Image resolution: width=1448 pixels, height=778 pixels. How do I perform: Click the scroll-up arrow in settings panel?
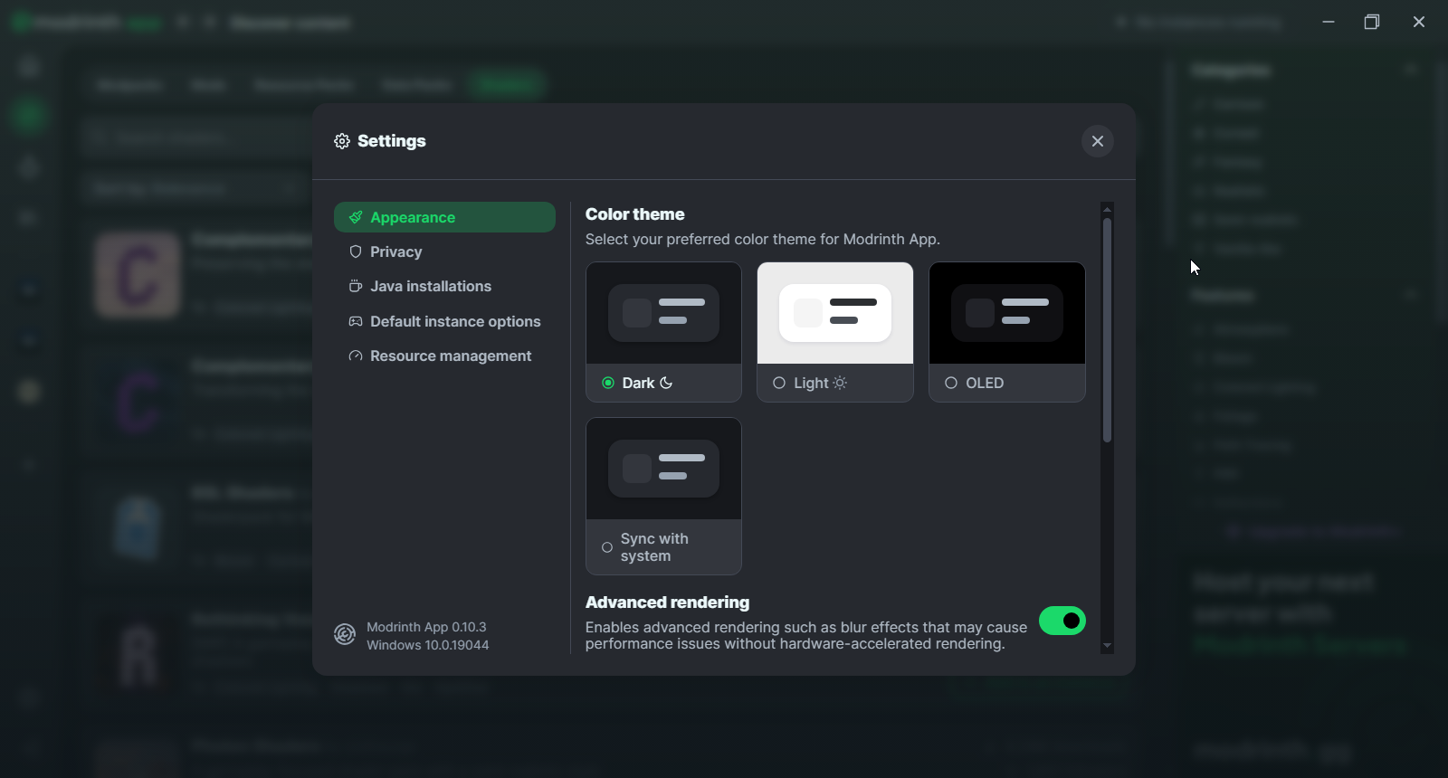pos(1107,209)
